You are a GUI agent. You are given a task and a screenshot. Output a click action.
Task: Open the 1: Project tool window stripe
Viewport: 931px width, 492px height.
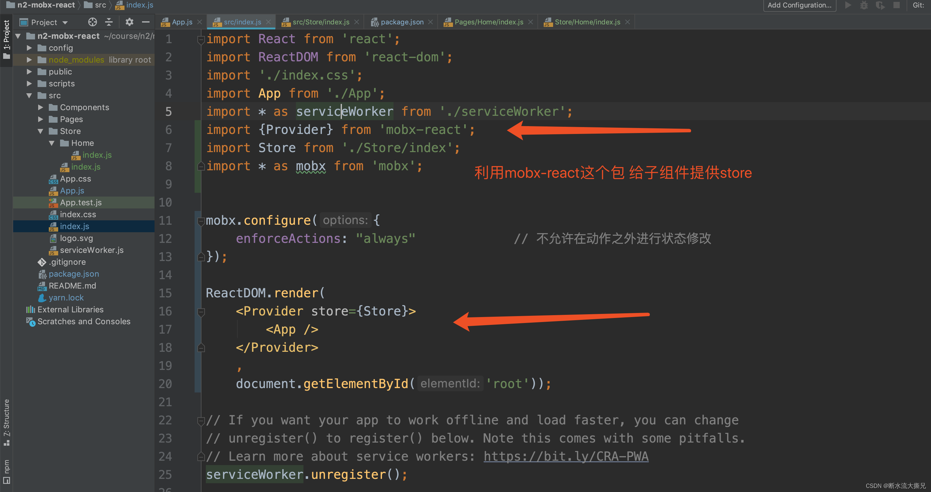tap(6, 40)
